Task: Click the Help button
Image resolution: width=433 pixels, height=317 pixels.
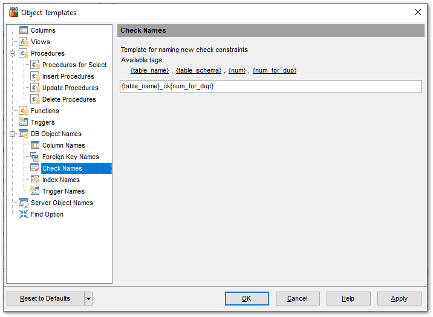Action: (348, 298)
